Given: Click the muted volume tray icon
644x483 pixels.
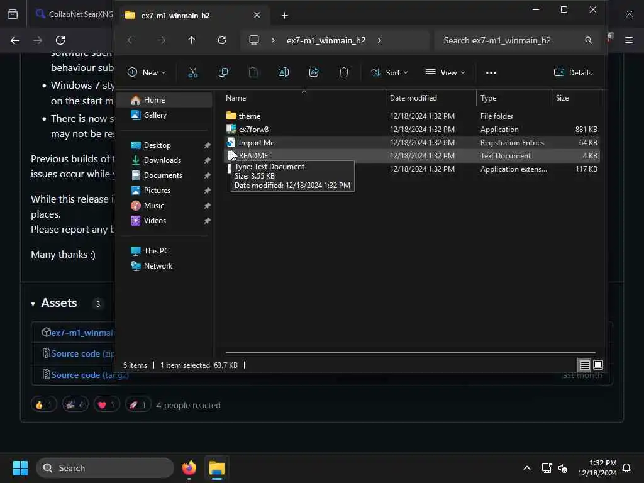Looking at the screenshot, I should pyautogui.click(x=563, y=468).
